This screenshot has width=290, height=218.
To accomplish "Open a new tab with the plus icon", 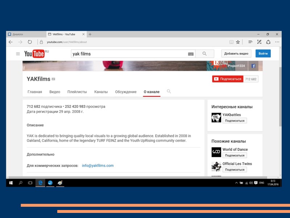I will [x=90, y=34].
